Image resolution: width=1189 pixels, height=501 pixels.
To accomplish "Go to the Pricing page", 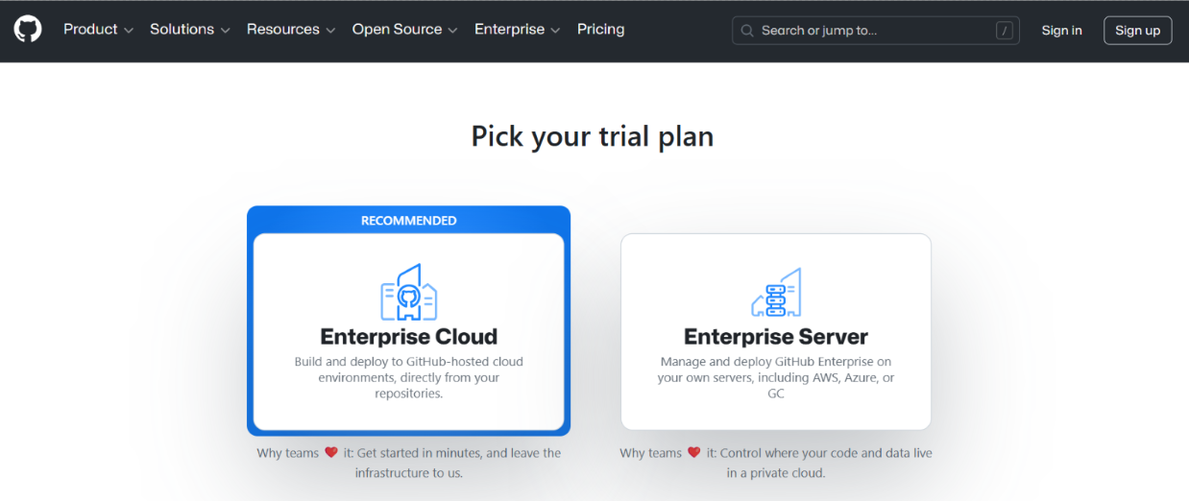I will click(601, 30).
